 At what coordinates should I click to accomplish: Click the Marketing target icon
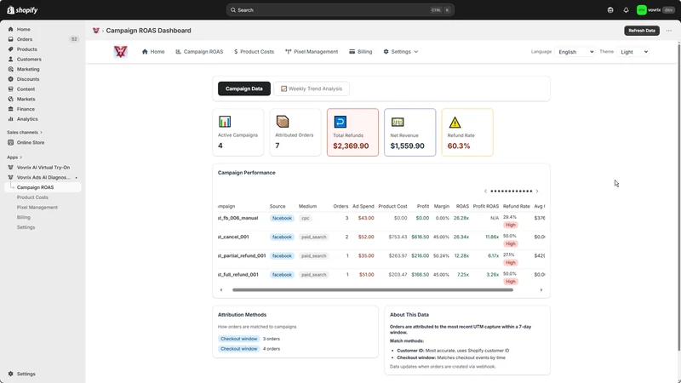tap(11, 69)
